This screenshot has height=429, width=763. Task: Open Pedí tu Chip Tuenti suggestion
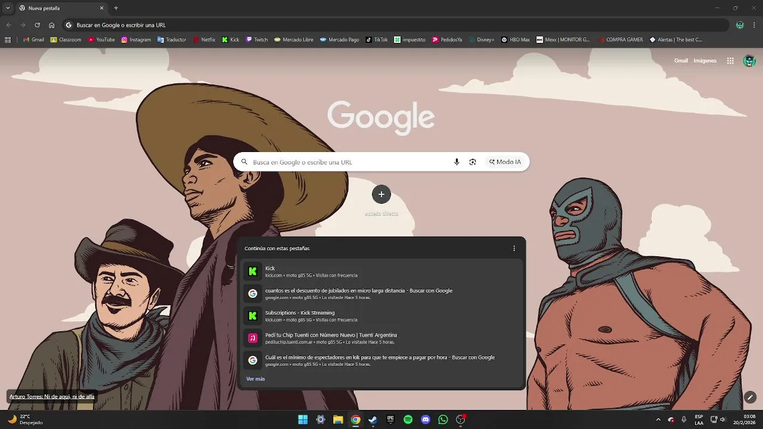pyautogui.click(x=381, y=338)
